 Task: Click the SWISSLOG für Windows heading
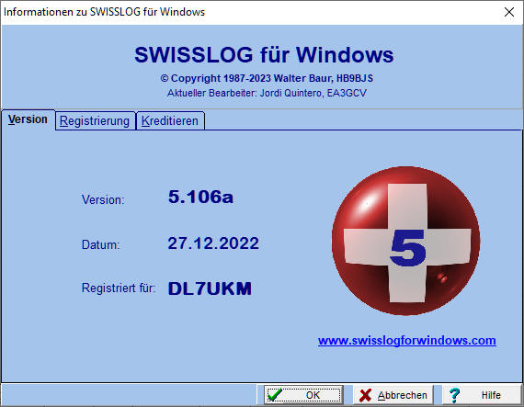pyautogui.click(x=264, y=54)
